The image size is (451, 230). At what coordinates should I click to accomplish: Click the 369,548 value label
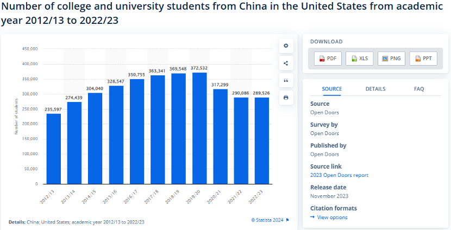coord(178,69)
